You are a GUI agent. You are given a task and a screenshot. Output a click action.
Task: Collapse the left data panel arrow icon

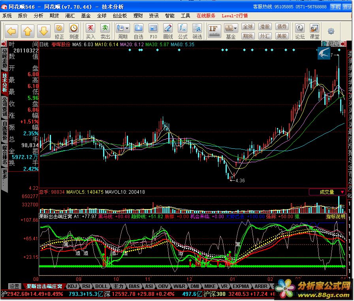tap(4, 44)
